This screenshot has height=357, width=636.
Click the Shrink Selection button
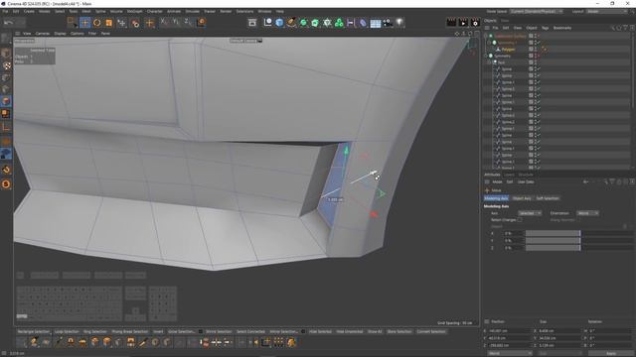click(x=219, y=331)
